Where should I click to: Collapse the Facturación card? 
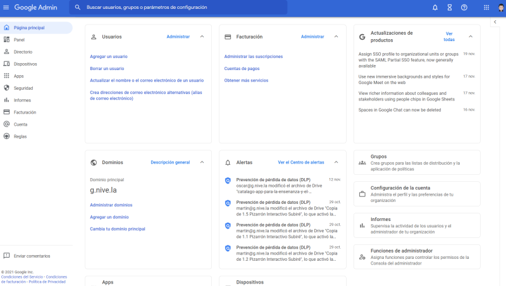[336, 37]
